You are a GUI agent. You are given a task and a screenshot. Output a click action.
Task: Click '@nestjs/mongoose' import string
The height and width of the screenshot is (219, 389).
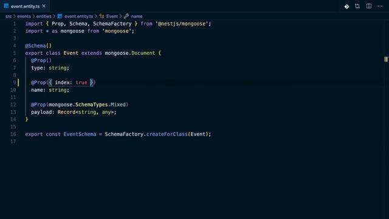[x=182, y=24]
